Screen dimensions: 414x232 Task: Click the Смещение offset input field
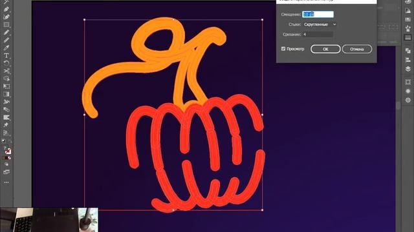pyautogui.click(x=318, y=14)
